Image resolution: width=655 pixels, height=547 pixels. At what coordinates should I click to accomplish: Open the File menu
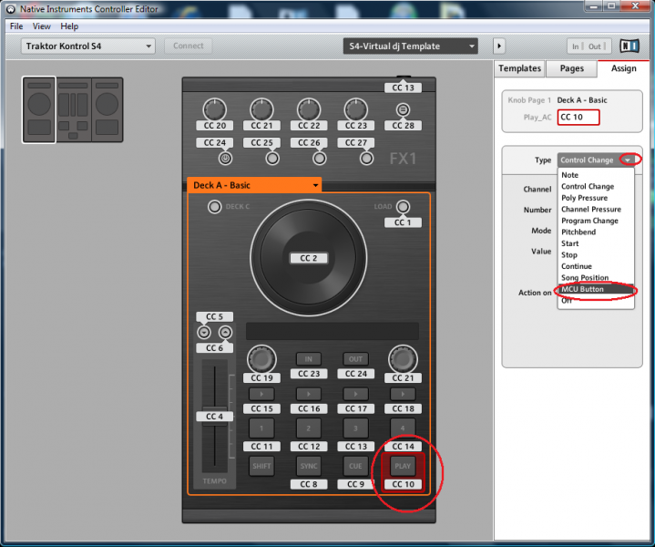[x=16, y=26]
